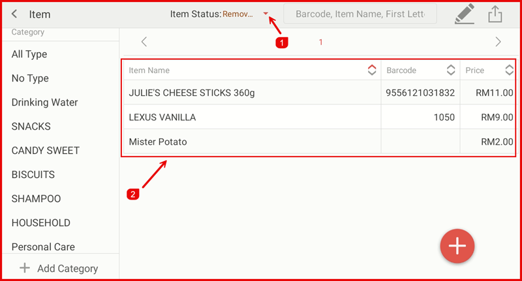Select the SNACKS category

[x=31, y=126]
